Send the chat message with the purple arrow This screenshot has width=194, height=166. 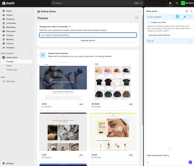tap(190, 162)
